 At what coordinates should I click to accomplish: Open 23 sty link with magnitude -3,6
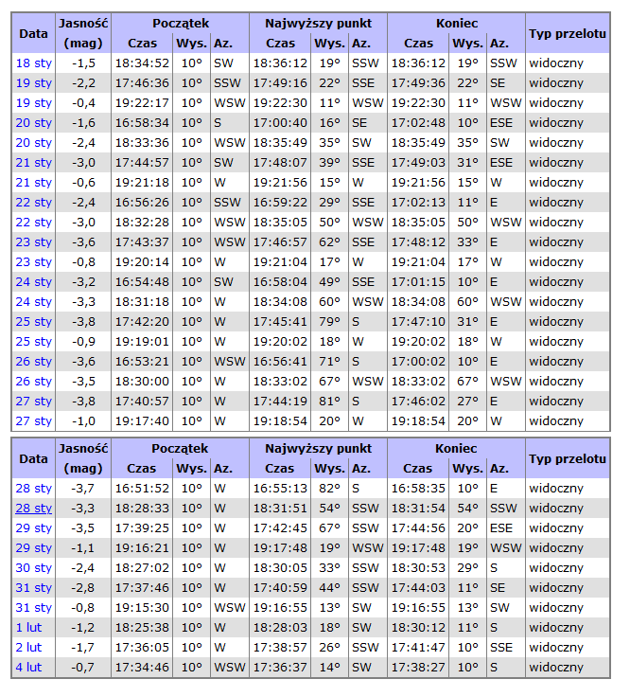tap(34, 242)
